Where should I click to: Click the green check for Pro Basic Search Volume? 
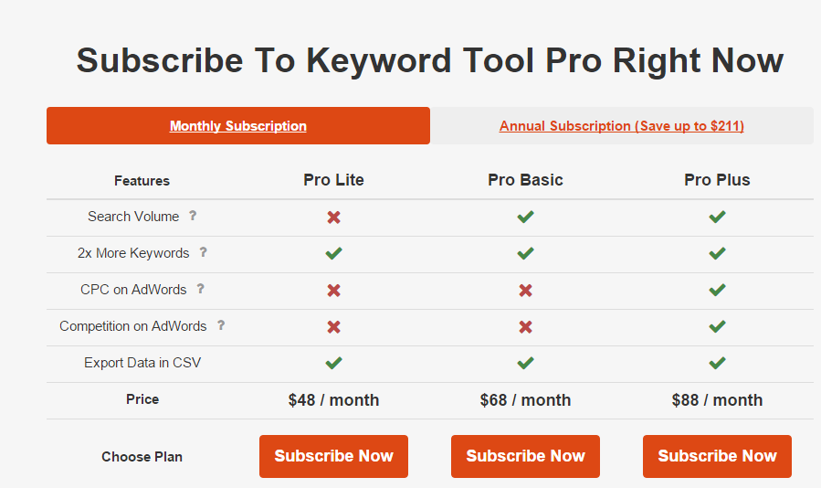coord(525,217)
